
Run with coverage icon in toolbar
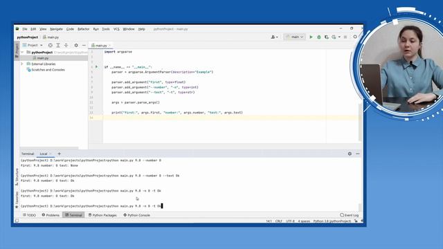[x=326, y=37]
